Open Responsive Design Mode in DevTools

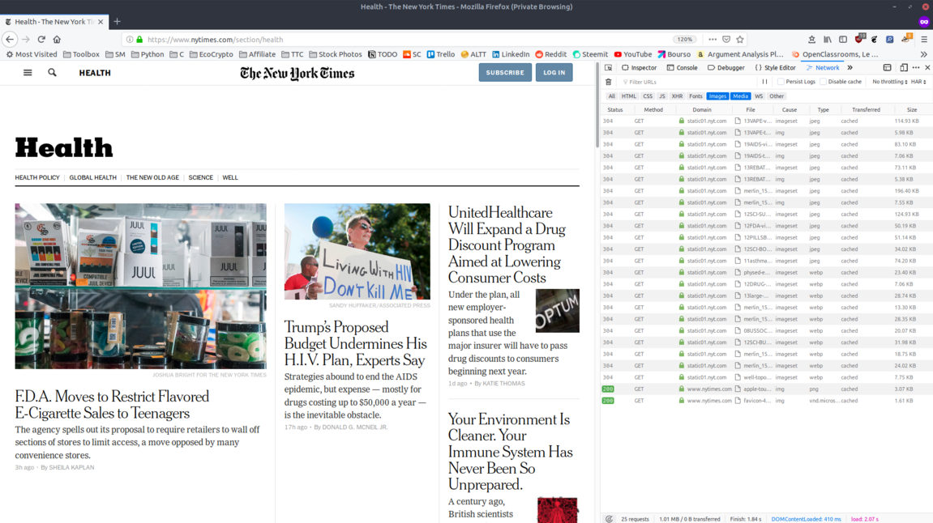pyautogui.click(x=903, y=68)
